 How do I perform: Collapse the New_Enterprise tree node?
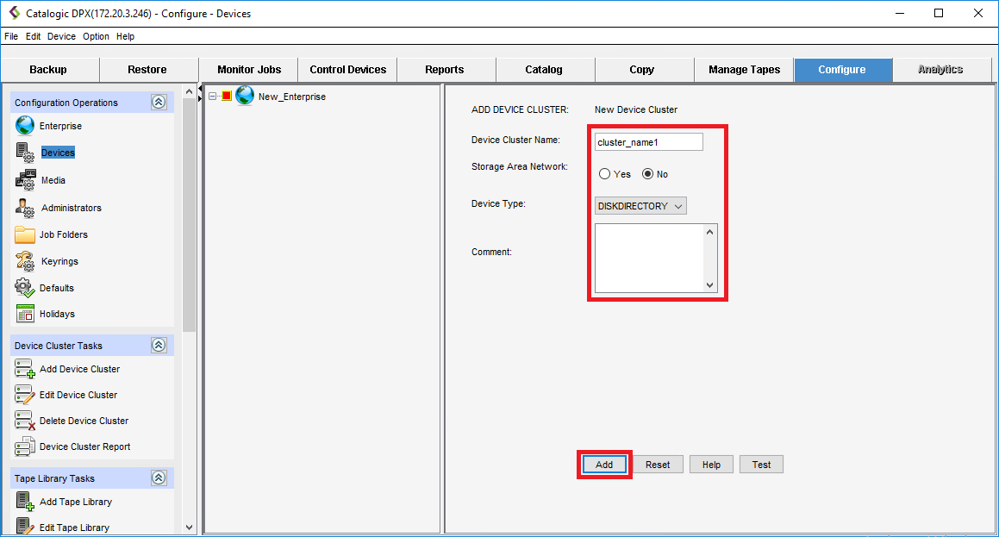click(212, 97)
